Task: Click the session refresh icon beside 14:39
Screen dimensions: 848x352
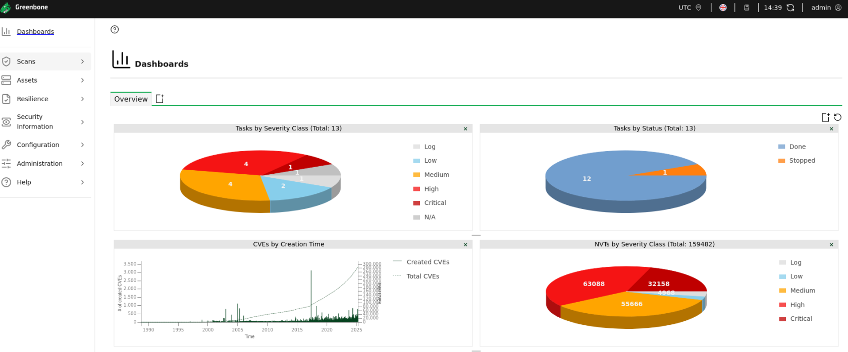Action: pyautogui.click(x=790, y=8)
